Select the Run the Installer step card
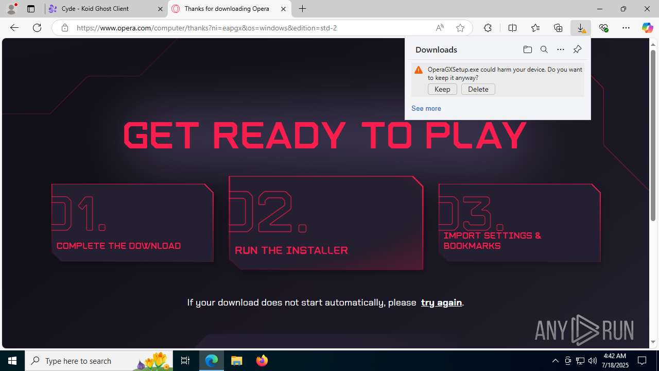This screenshot has height=371, width=659. click(326, 223)
